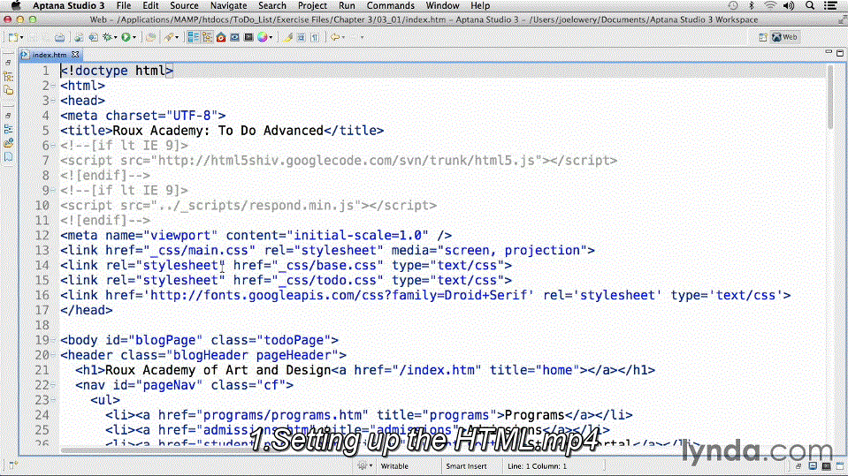The height and width of the screenshot is (476, 848).
Task: Open the sidebar folder-with-globe icon
Action: tap(8, 143)
